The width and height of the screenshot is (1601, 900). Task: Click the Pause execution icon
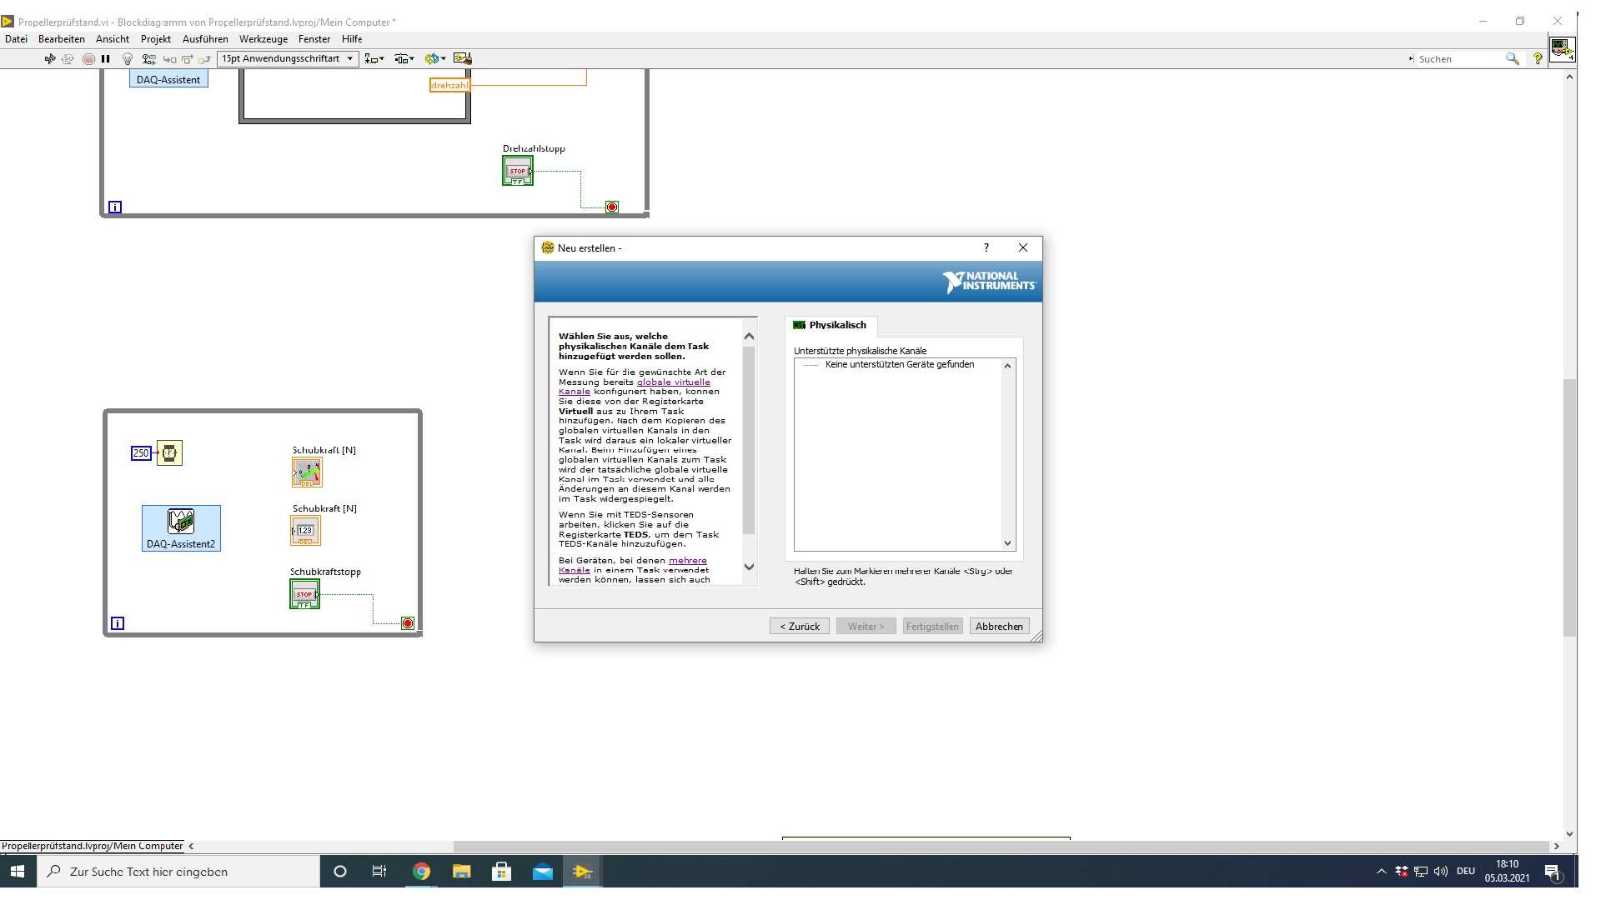pos(106,59)
